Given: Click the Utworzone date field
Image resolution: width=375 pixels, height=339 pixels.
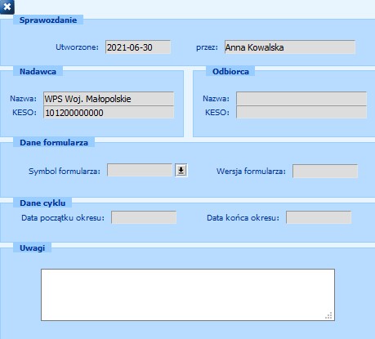Looking at the screenshot, I should tap(138, 47).
